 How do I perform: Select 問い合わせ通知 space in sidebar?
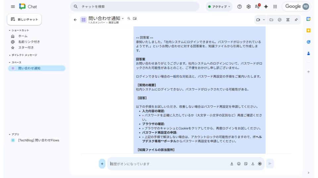click(x=37, y=68)
